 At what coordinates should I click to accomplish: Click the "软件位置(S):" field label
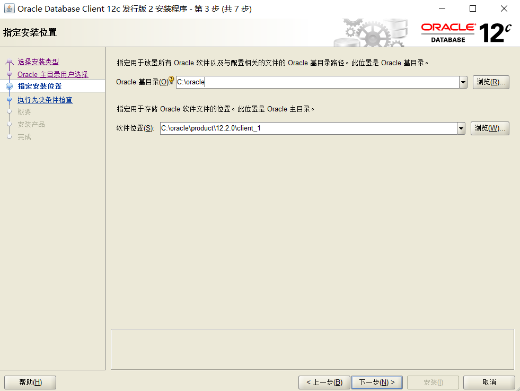tap(135, 128)
